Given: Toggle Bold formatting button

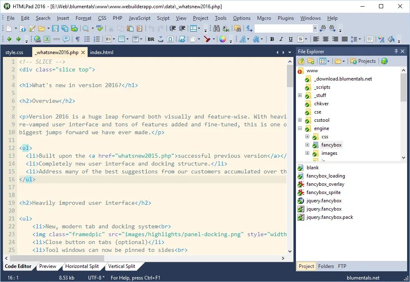Looking at the screenshot, I should coord(272,39).
